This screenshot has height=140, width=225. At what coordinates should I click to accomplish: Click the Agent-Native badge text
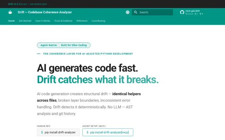coord(49,45)
